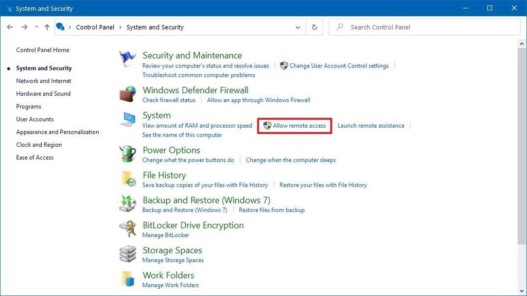Click the File History folder icon

coord(128,179)
